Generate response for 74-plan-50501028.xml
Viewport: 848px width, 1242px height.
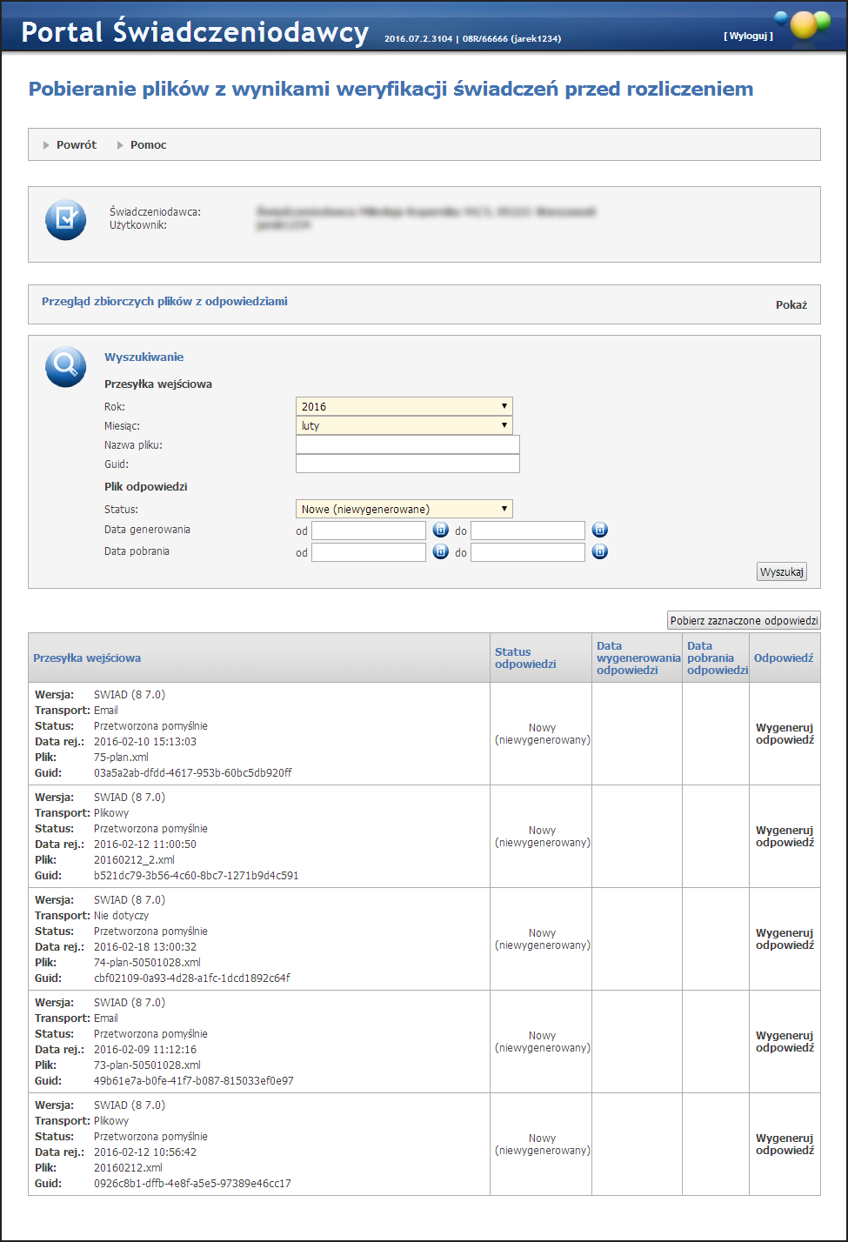coord(785,939)
